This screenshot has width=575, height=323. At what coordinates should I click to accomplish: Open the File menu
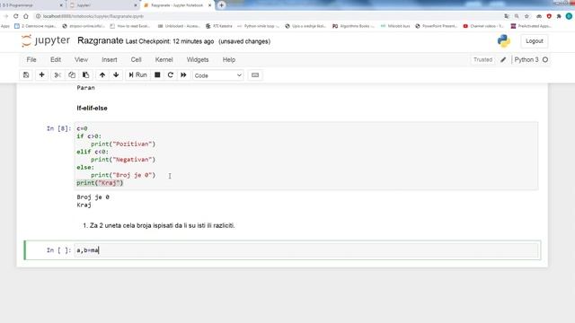tap(31, 60)
